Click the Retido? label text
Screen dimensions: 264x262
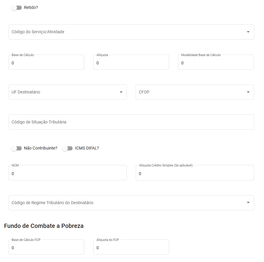coord(31,7)
